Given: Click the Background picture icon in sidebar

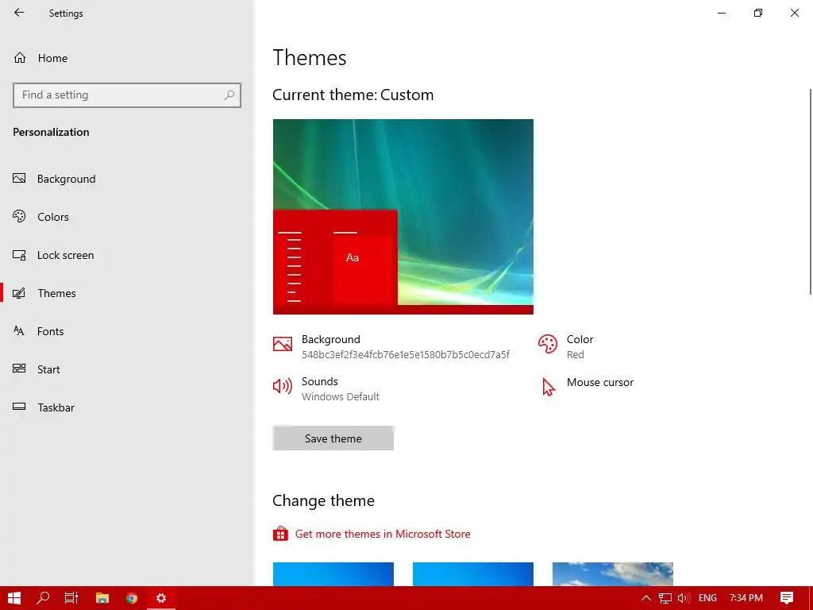Looking at the screenshot, I should tap(19, 179).
